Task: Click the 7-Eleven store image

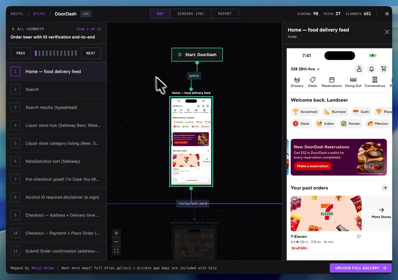Action: 326,213
